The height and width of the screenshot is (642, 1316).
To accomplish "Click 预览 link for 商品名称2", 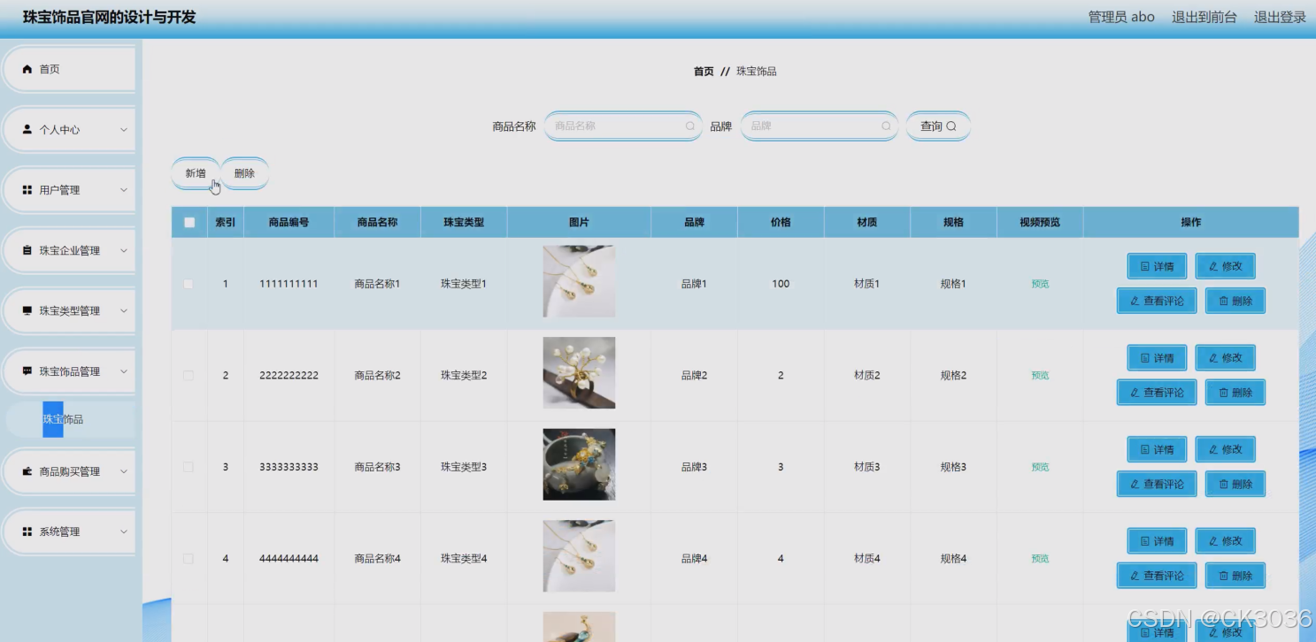I will [x=1040, y=376].
